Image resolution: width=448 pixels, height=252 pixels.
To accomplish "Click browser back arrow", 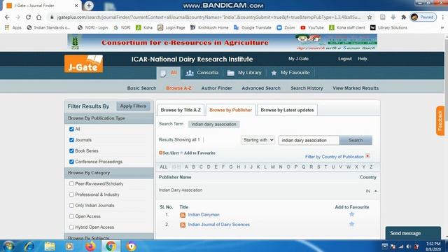I will pos(7,17).
